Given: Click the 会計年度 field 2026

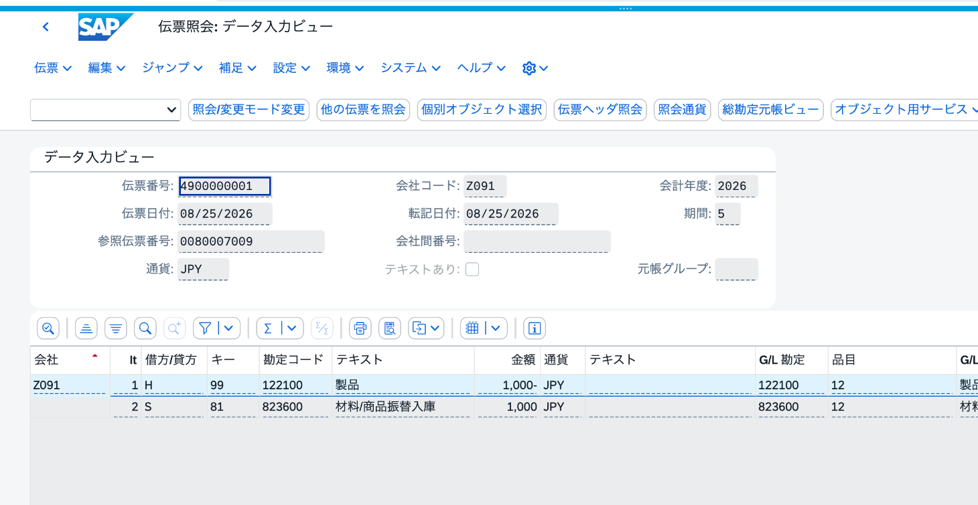Looking at the screenshot, I should tap(736, 186).
